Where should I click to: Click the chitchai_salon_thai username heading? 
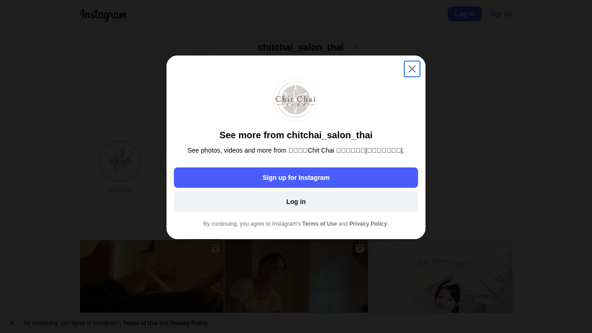click(301, 47)
